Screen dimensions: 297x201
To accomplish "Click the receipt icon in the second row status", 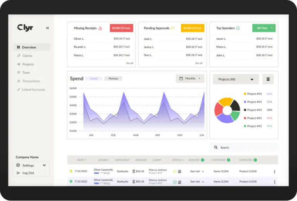I will 180,182.
